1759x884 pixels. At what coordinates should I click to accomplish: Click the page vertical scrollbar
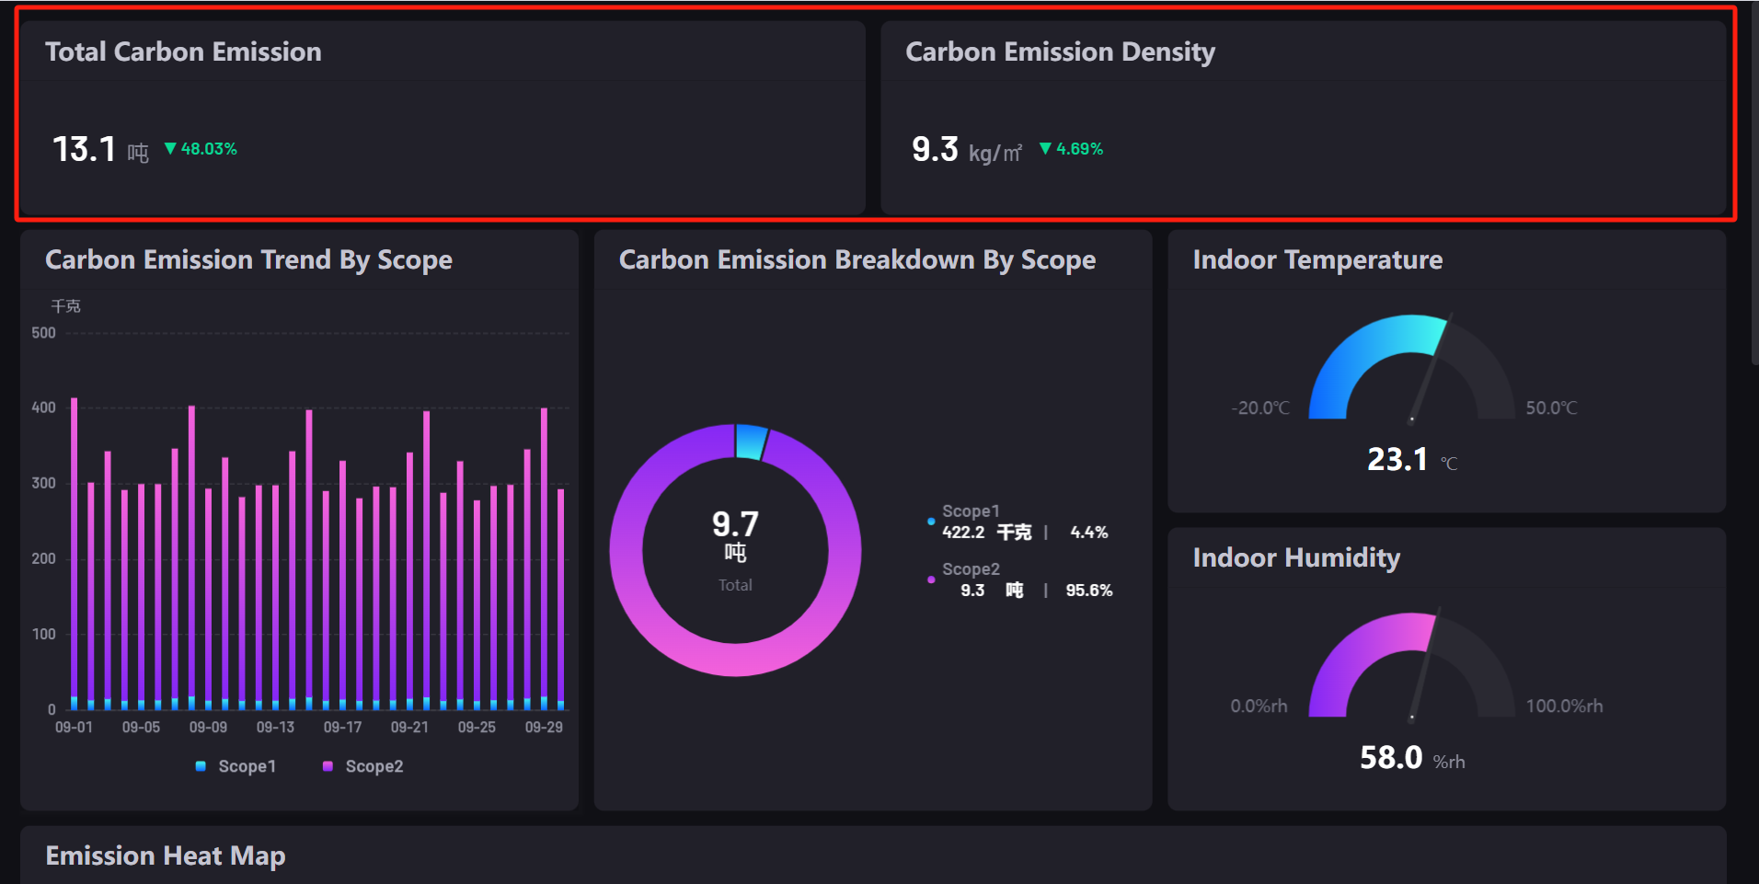[1753, 184]
